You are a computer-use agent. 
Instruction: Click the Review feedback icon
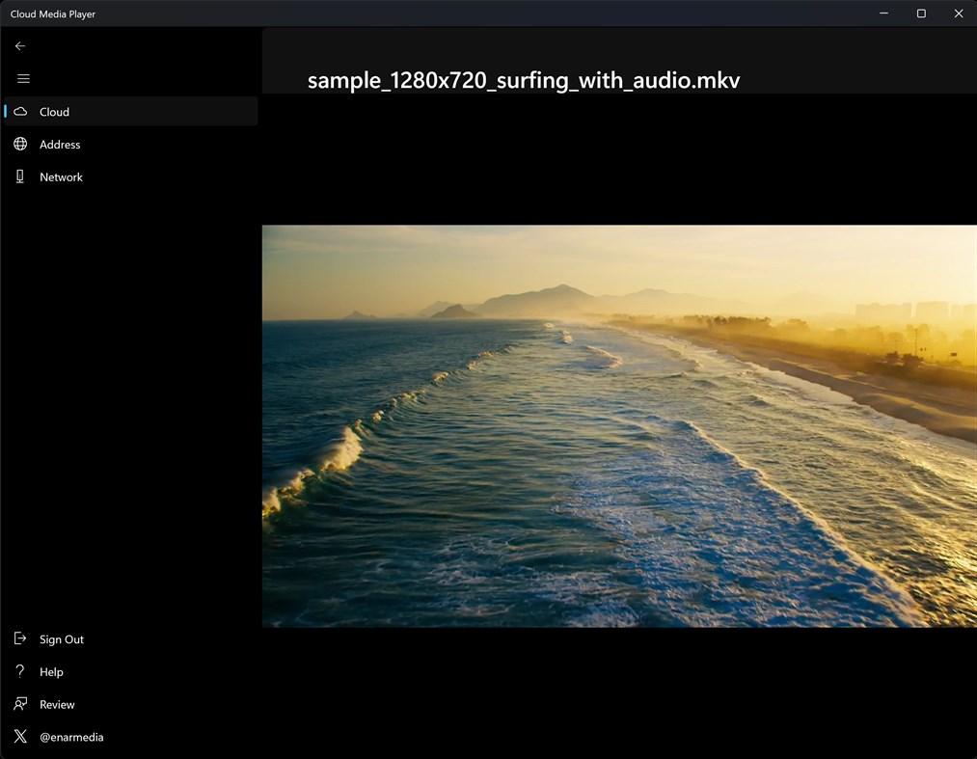pyautogui.click(x=17, y=704)
